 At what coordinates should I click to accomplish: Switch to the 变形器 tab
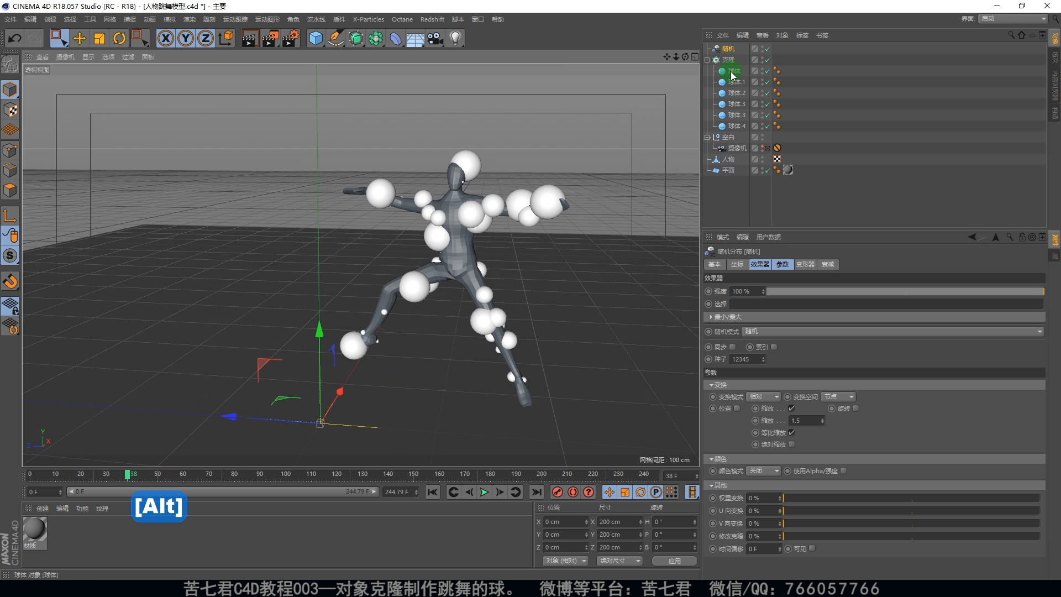point(805,264)
